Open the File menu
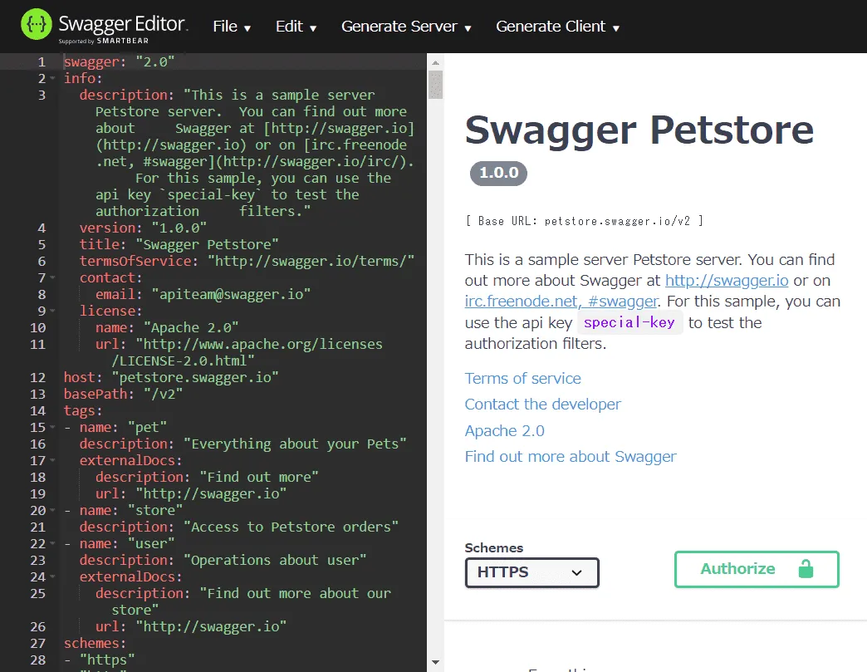This screenshot has height=672, width=867. (232, 26)
